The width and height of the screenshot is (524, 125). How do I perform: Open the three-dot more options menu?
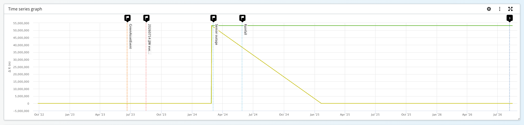[500, 9]
